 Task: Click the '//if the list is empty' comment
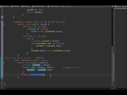(x=35, y=27)
